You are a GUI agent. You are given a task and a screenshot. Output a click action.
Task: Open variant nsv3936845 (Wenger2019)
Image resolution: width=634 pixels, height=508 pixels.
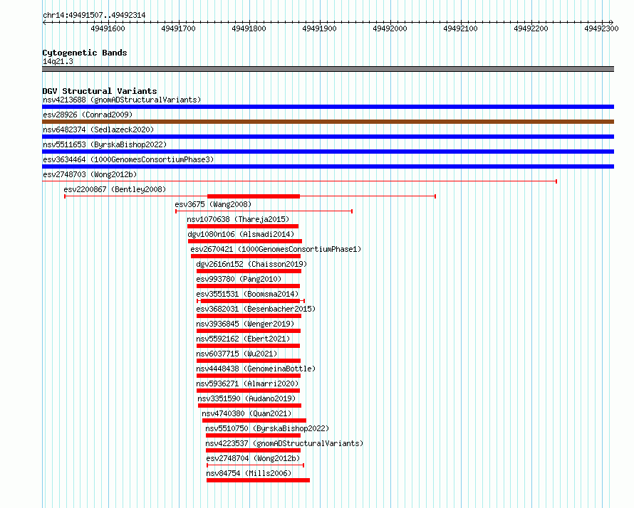(245, 324)
